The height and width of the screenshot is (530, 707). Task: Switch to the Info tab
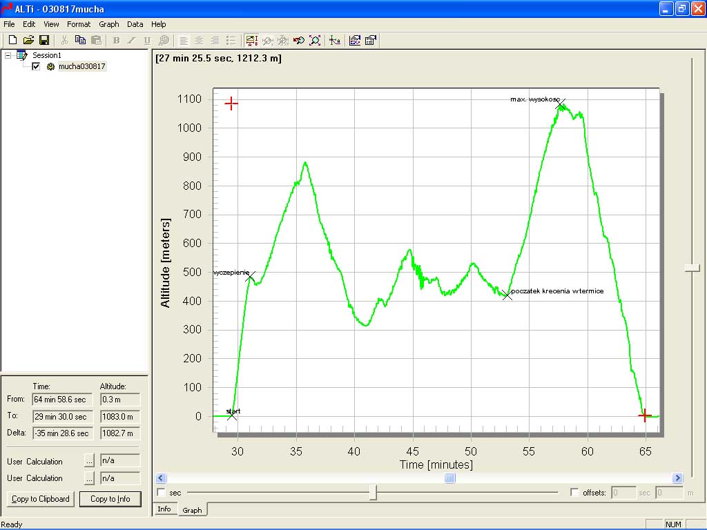click(x=164, y=509)
